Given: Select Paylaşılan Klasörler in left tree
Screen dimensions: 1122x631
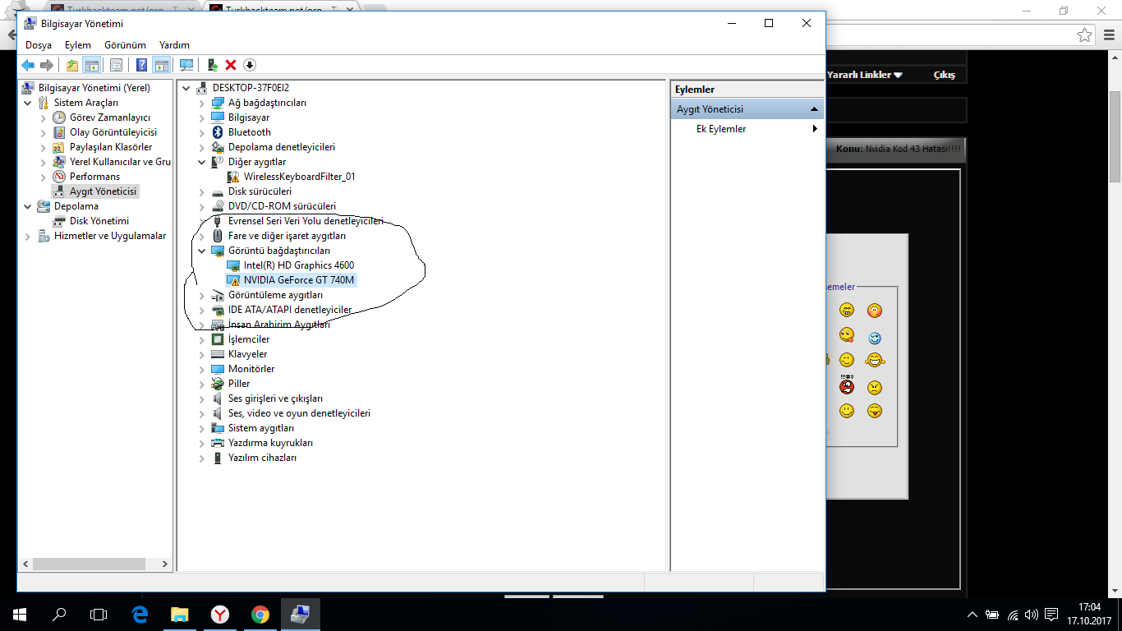Looking at the screenshot, I should click(x=111, y=147).
